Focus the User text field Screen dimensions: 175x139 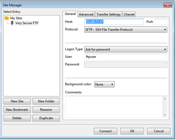tap(125, 57)
